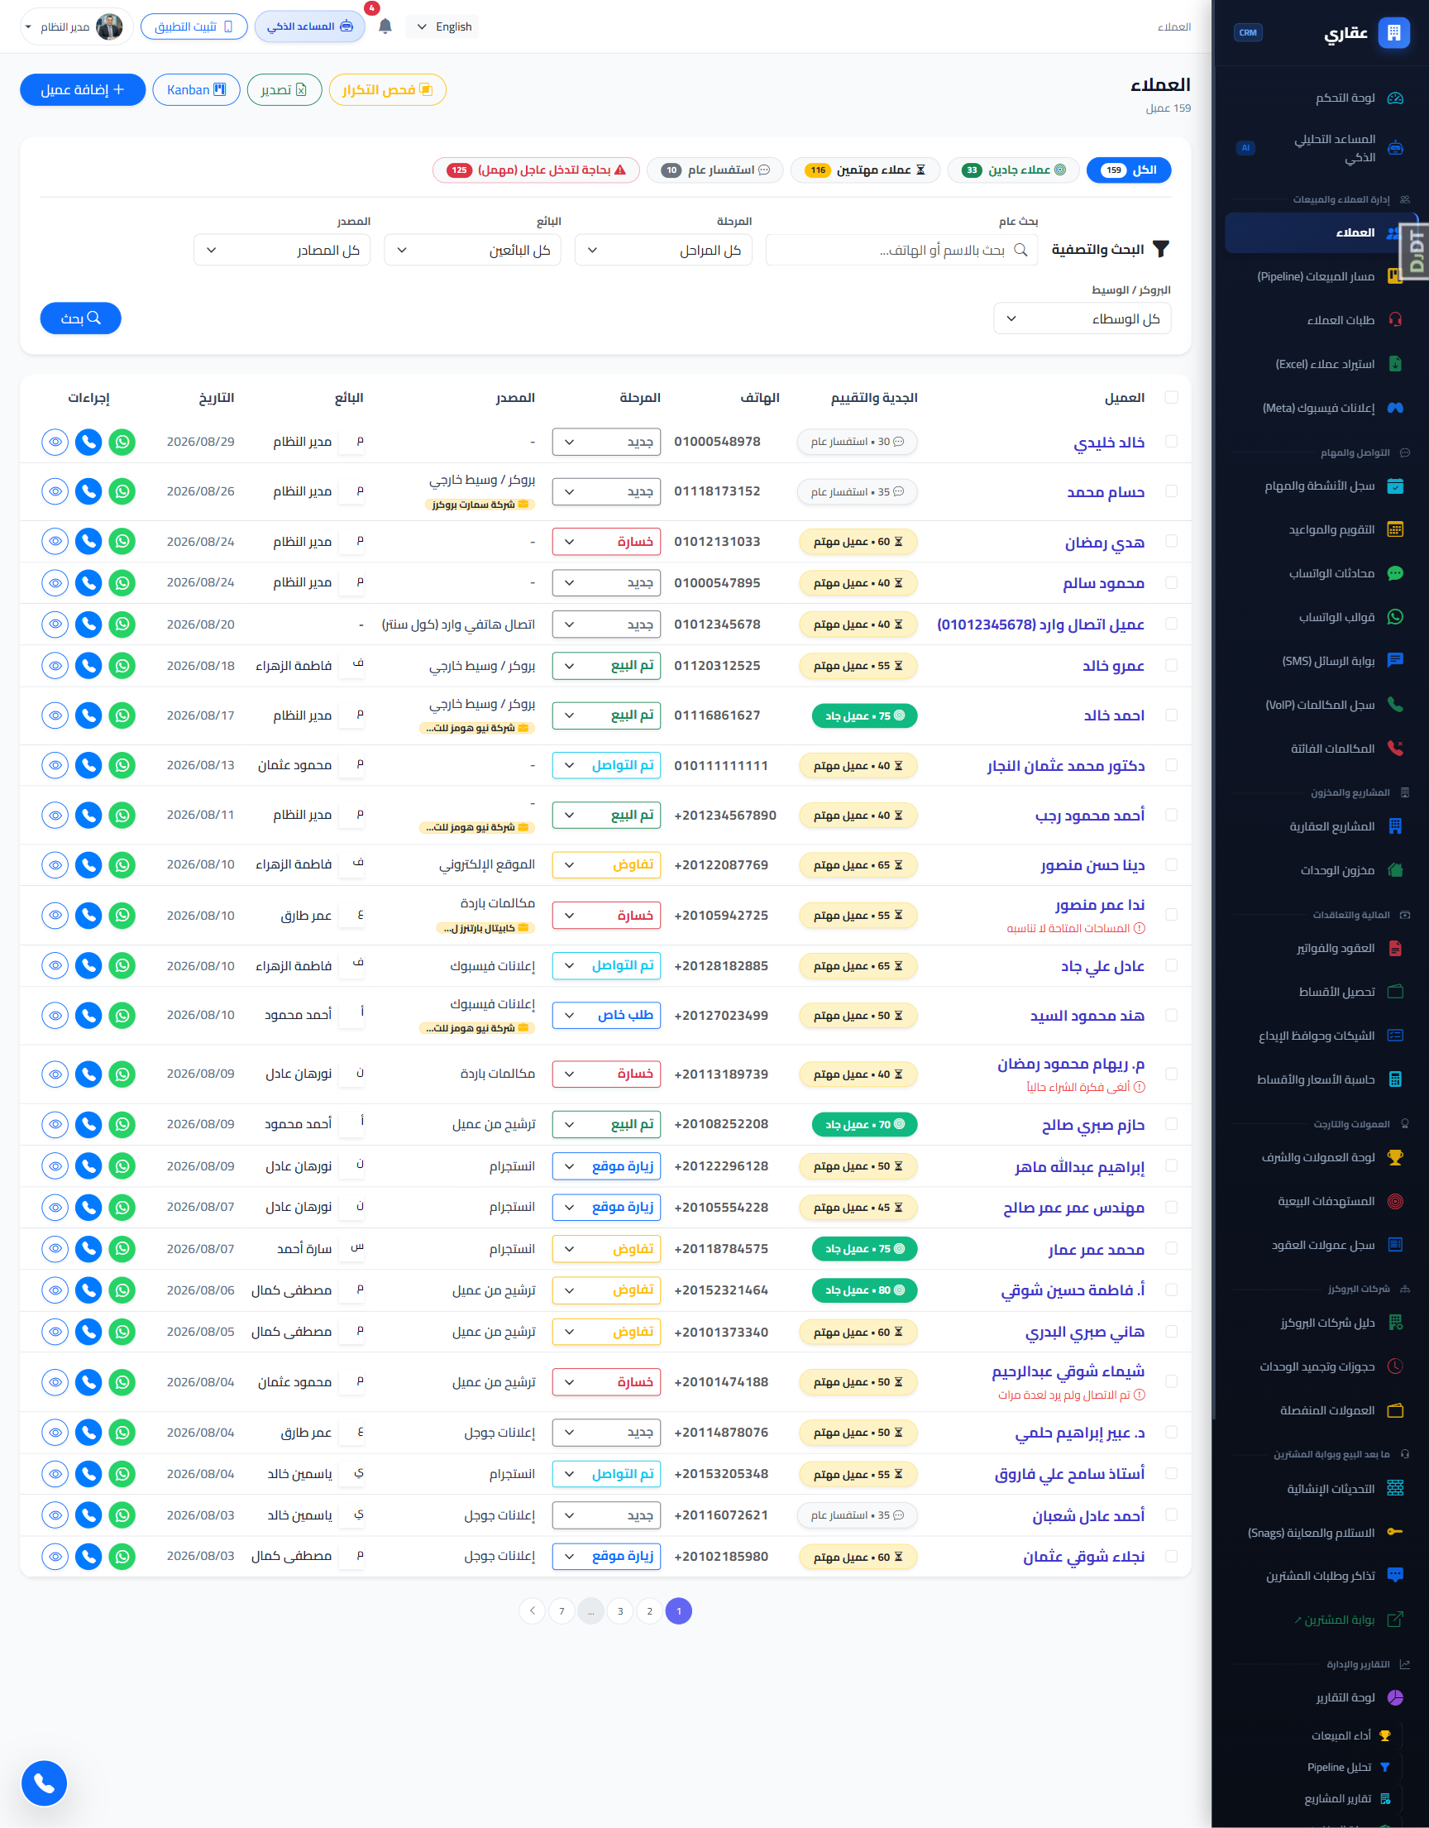
Task: Click the تصدير export button
Action: tap(284, 89)
